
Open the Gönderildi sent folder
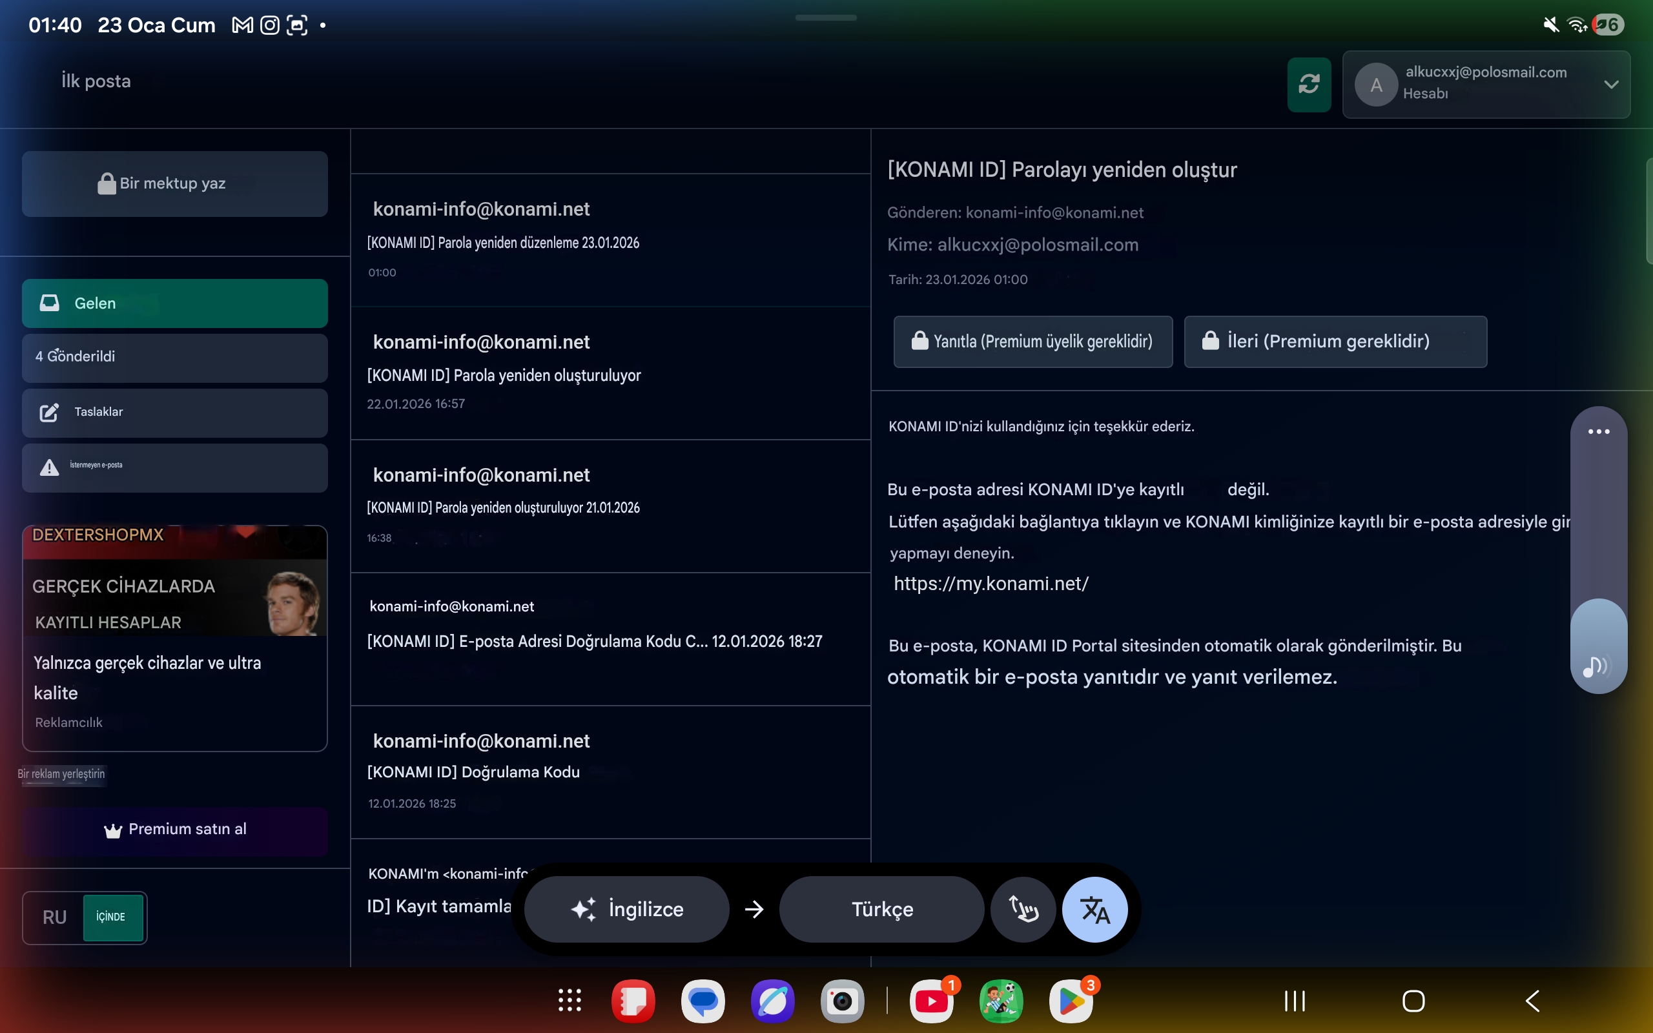point(175,357)
